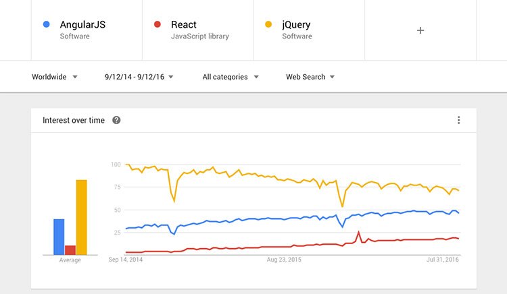This screenshot has height=294, width=507.
Task: Click the red React average bar
Action: (x=70, y=250)
